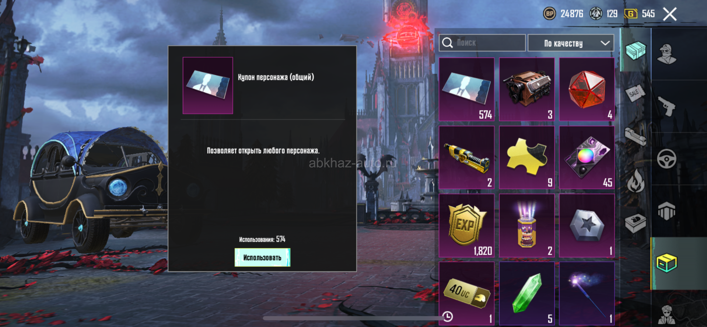Screen dimensions: 707x327
Task: Open the SALE tag tab
Action: [x=635, y=94]
